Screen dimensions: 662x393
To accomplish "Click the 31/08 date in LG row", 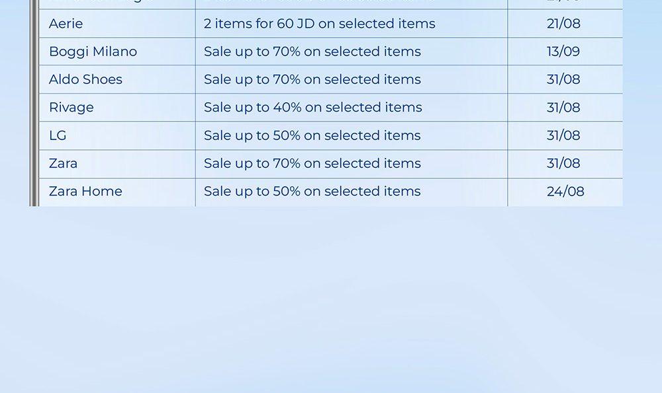I will (x=563, y=135).
